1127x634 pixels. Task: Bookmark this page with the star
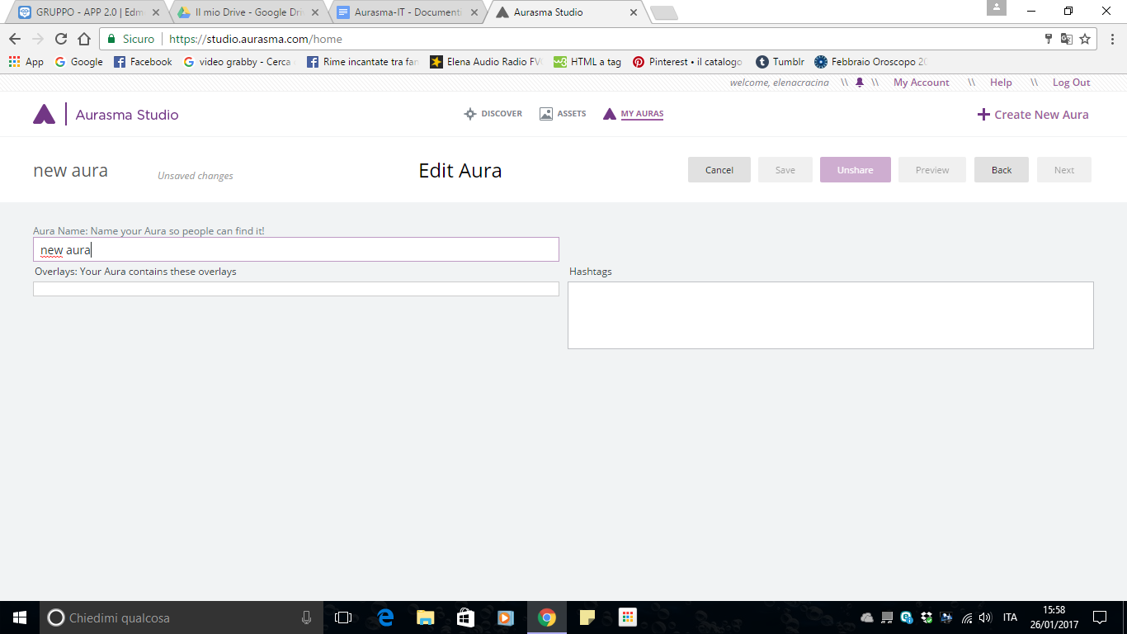point(1085,39)
